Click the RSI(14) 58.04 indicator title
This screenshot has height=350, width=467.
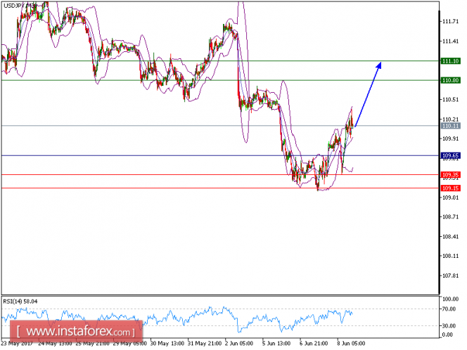20,302
